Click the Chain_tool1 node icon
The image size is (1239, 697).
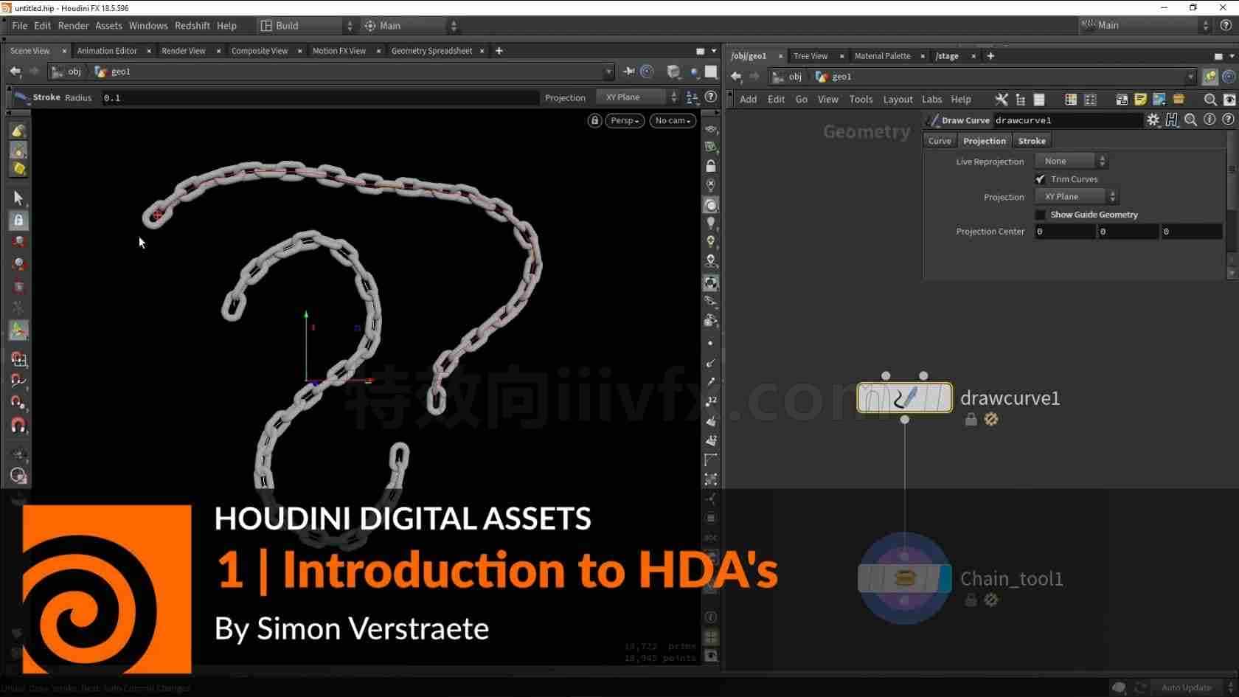(904, 579)
